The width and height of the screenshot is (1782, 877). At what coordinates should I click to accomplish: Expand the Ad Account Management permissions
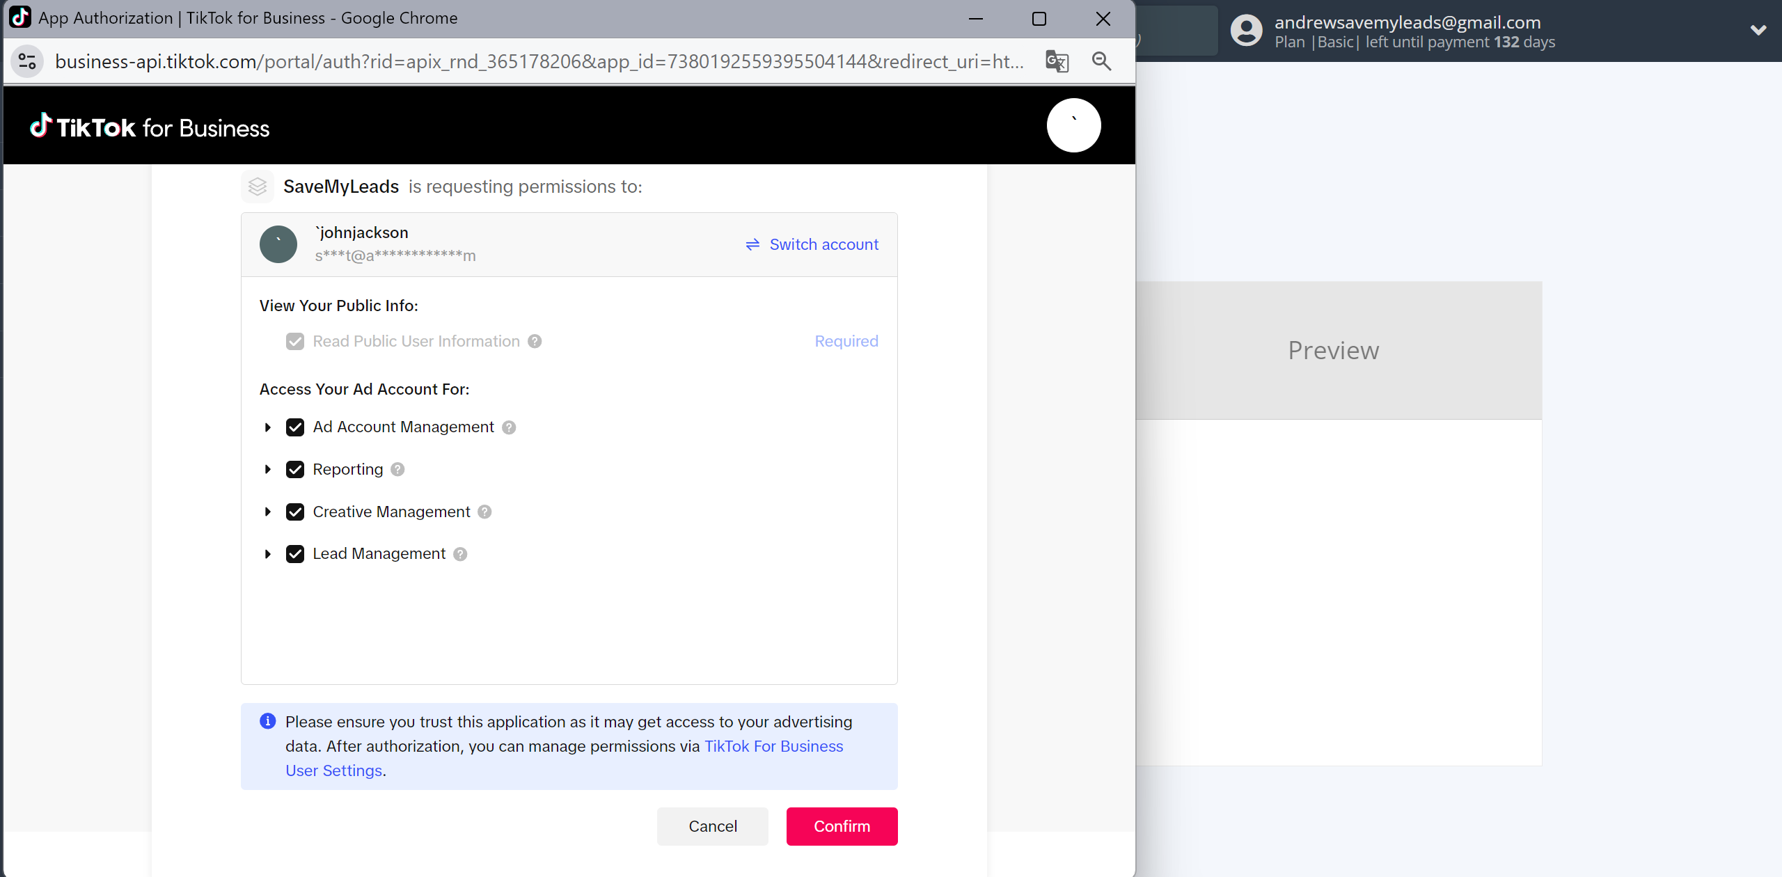click(266, 427)
